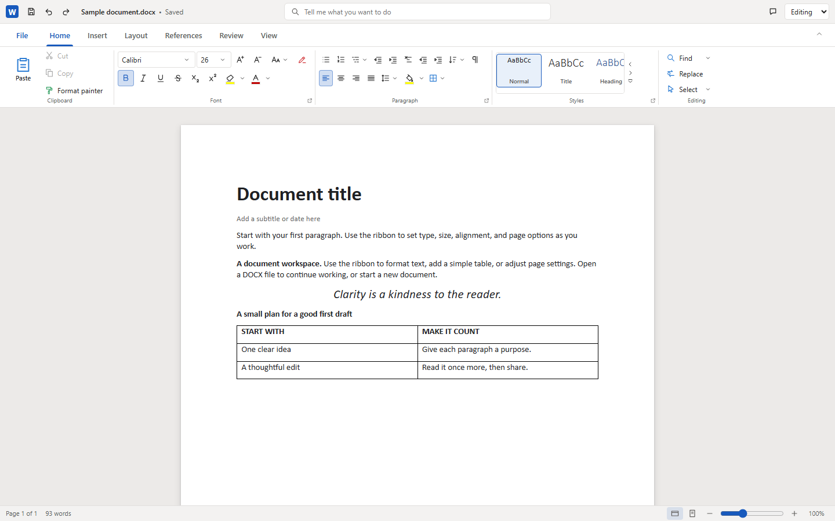Switch to the Insert tab

click(x=97, y=35)
